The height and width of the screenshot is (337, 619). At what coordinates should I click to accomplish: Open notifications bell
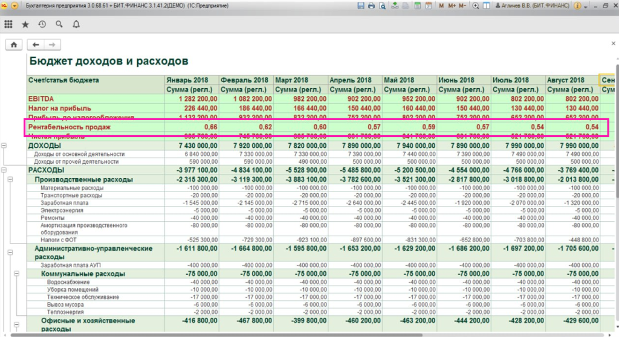(76, 25)
